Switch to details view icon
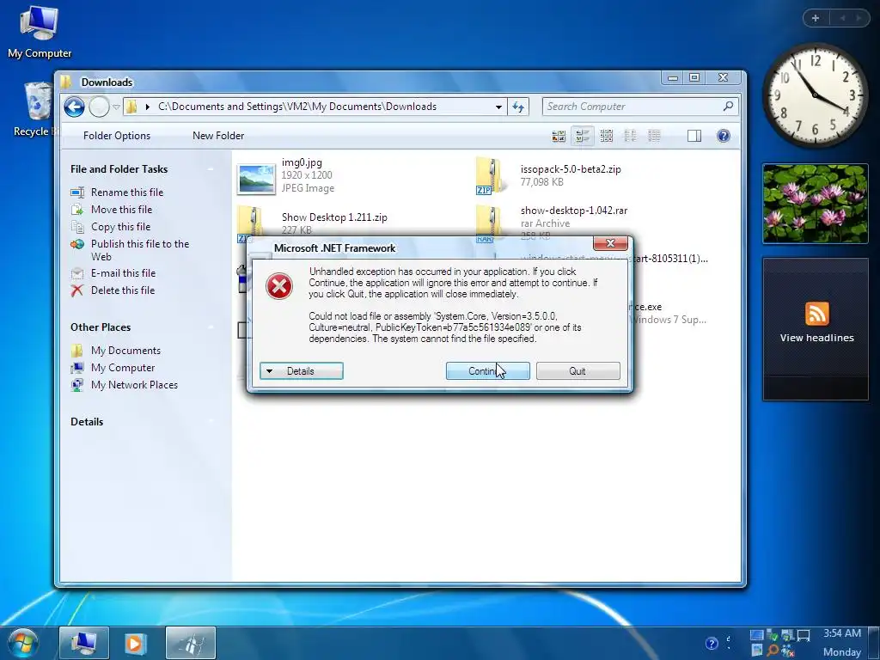The image size is (880, 660). pyautogui.click(x=654, y=136)
